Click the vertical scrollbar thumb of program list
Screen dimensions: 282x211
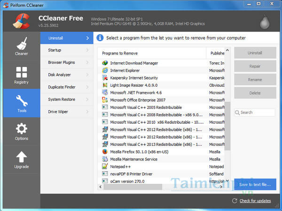tap(227, 126)
